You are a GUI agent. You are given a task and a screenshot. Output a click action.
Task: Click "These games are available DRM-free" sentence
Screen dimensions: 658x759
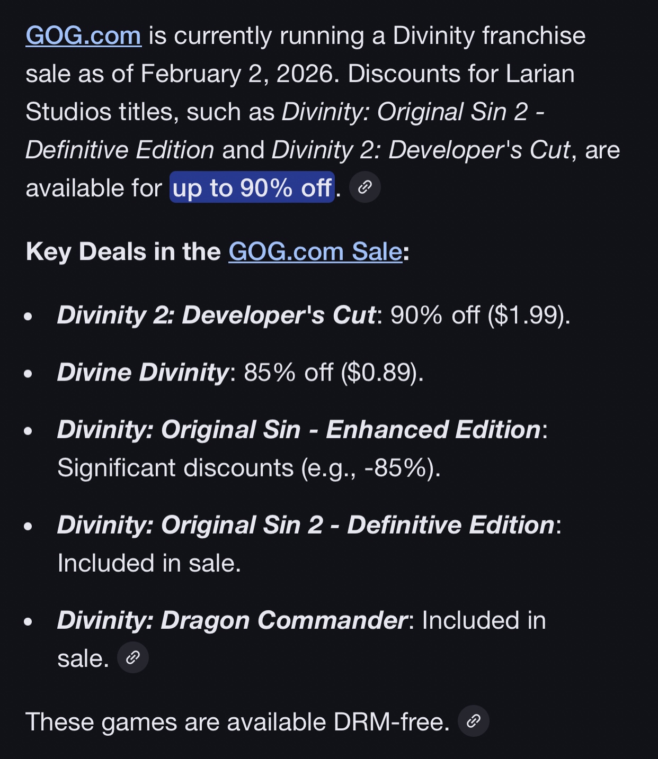tap(237, 722)
